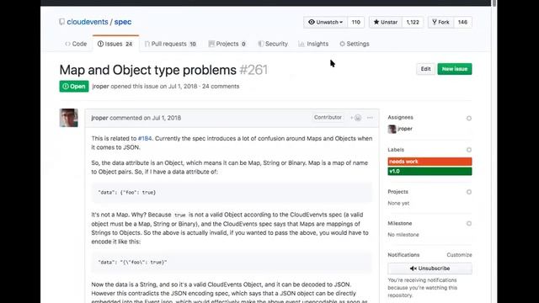The width and height of the screenshot is (539, 303).
Task: Edit the issue title
Action: (425, 69)
